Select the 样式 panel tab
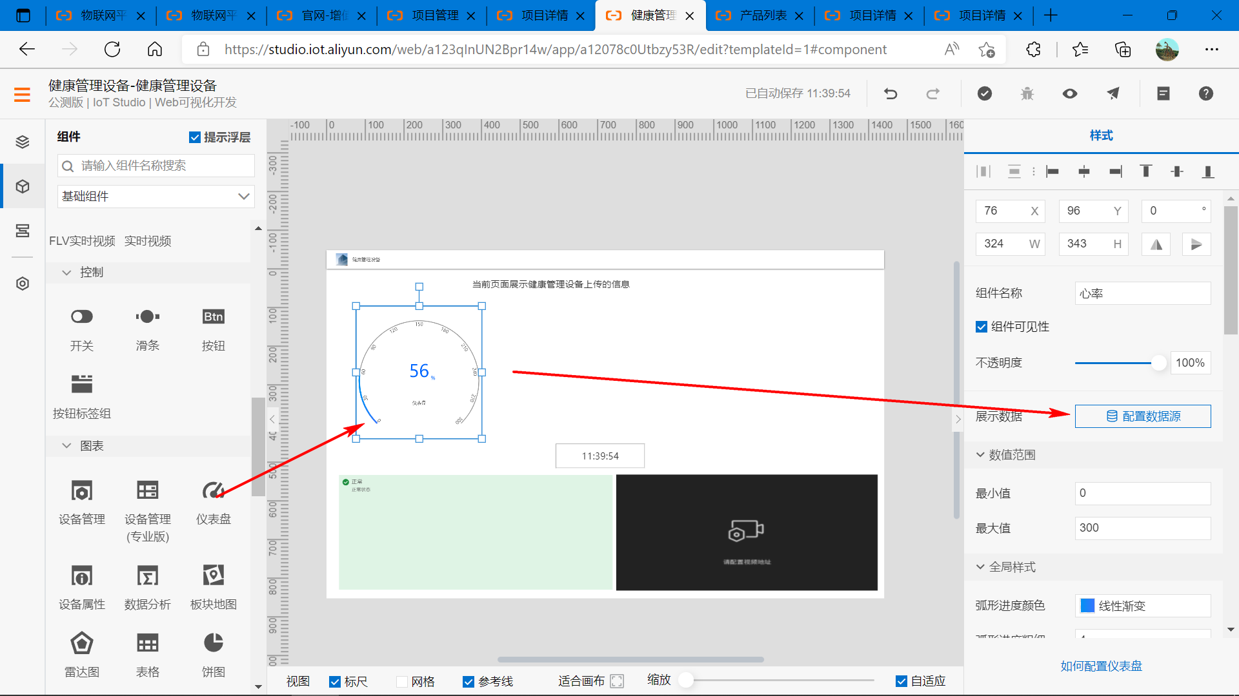 point(1101,136)
